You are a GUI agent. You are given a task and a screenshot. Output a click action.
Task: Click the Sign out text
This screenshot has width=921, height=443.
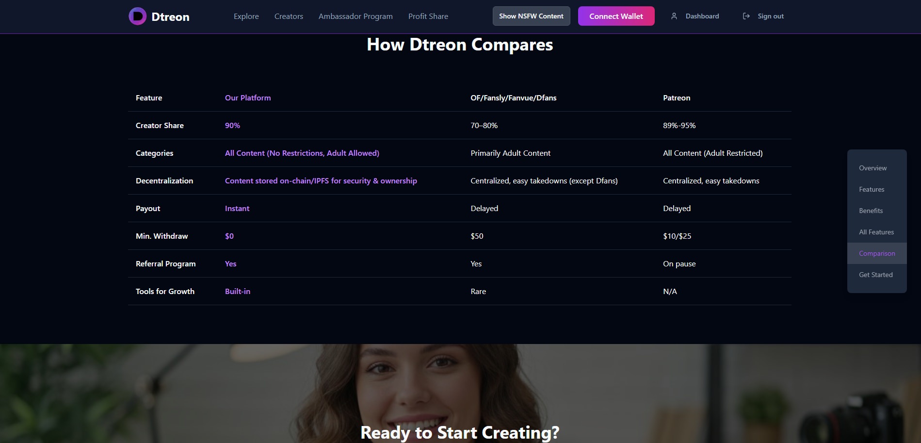(770, 16)
